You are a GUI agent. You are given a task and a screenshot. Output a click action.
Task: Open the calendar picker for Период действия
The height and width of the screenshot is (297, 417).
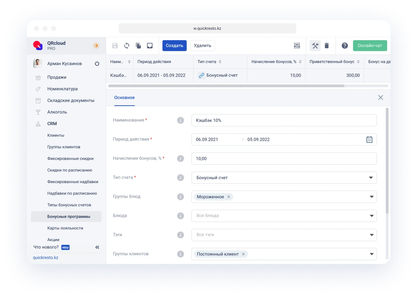(x=369, y=139)
